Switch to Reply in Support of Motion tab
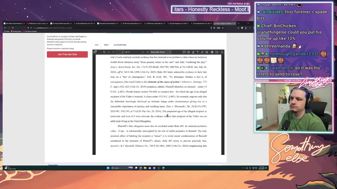 [x=224, y=23]
